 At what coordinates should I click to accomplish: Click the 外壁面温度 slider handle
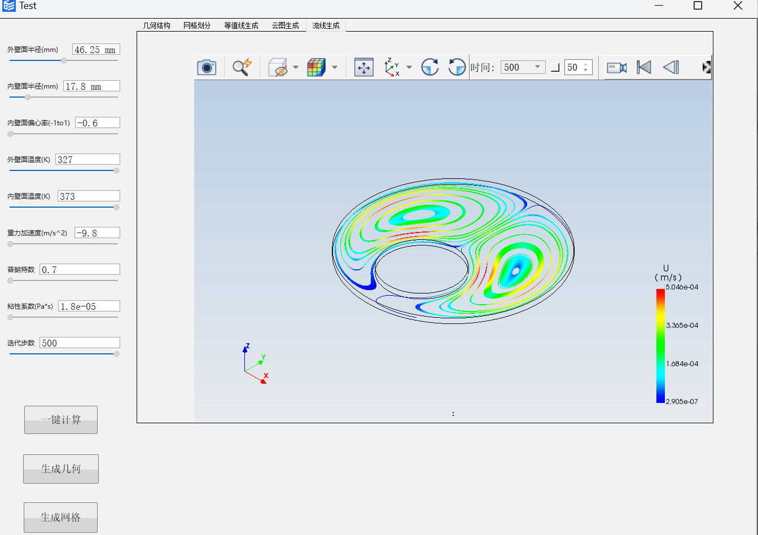click(116, 170)
